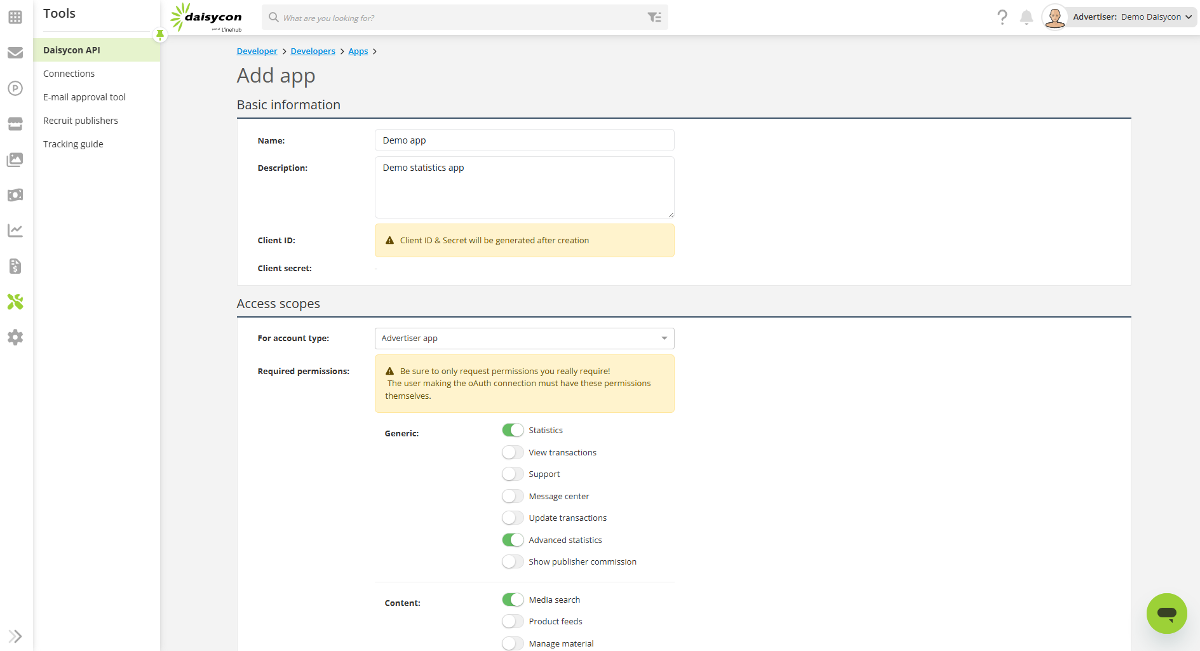The width and height of the screenshot is (1200, 651).
Task: Disable the Advanced statistics toggle
Action: click(513, 540)
